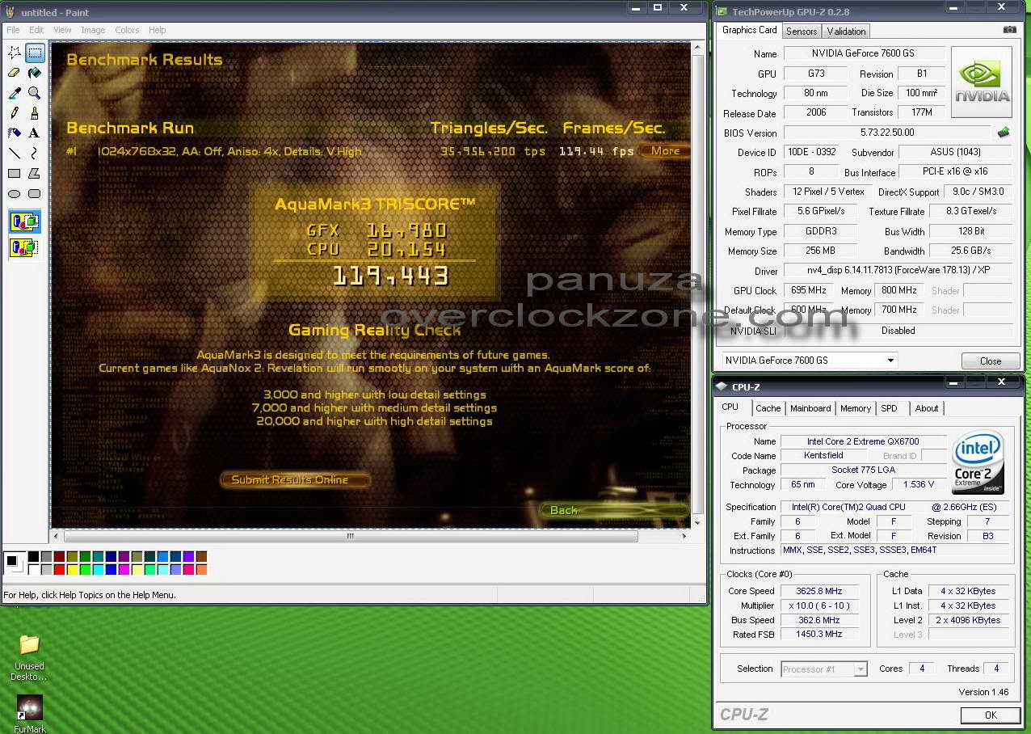Screen dimensions: 1031x734
Task: Open the Colors menu in Paint
Action: click(x=127, y=30)
